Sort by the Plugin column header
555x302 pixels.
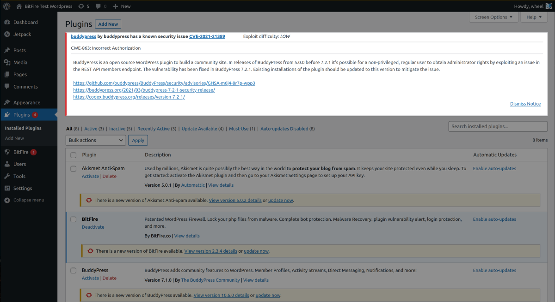click(x=89, y=155)
